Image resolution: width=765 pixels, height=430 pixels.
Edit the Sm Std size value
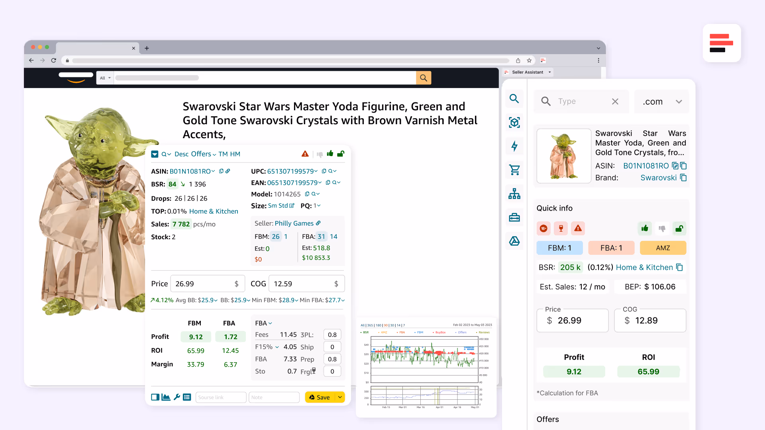(292, 206)
